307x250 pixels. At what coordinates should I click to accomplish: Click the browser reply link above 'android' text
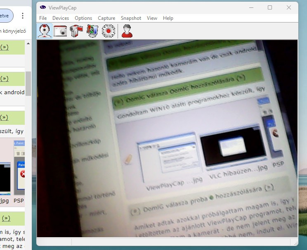(4, 79)
